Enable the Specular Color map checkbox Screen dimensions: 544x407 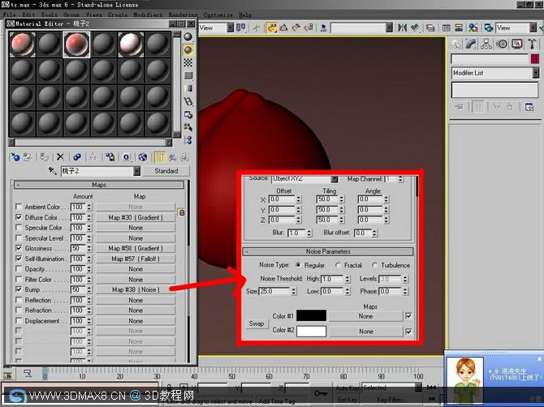[19, 228]
